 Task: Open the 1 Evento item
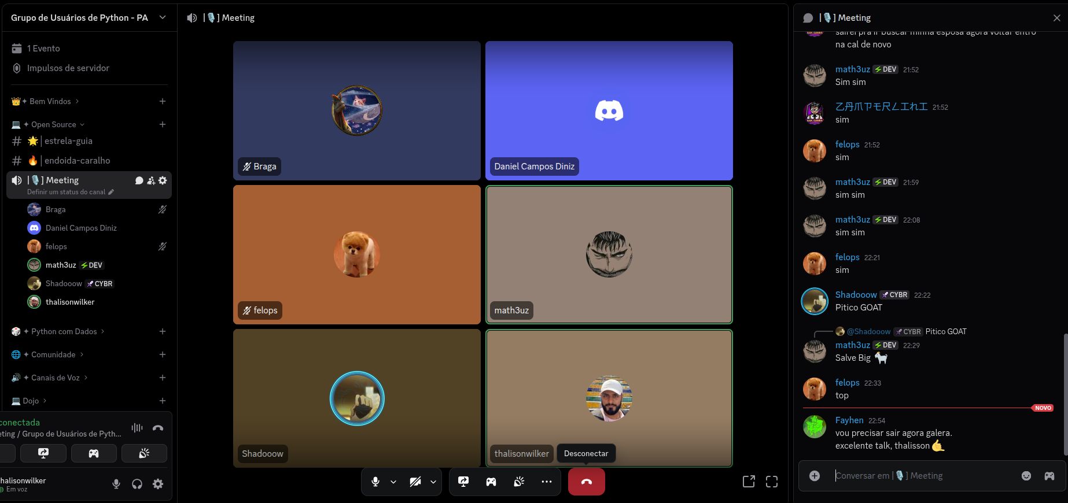43,49
